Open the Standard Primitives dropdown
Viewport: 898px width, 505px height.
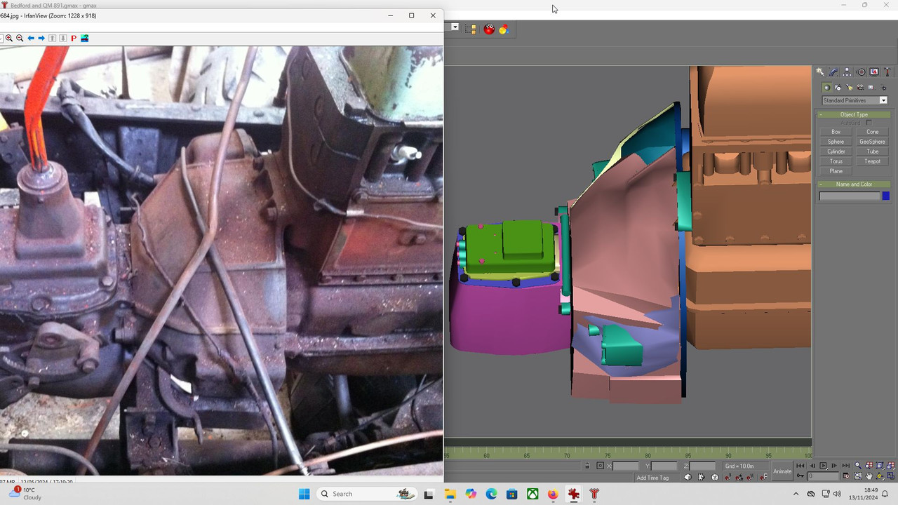pyautogui.click(x=855, y=100)
